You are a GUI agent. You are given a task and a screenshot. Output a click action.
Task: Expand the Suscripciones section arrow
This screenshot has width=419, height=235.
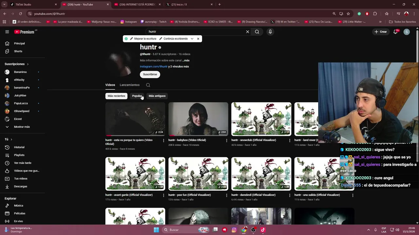[x=28, y=64]
